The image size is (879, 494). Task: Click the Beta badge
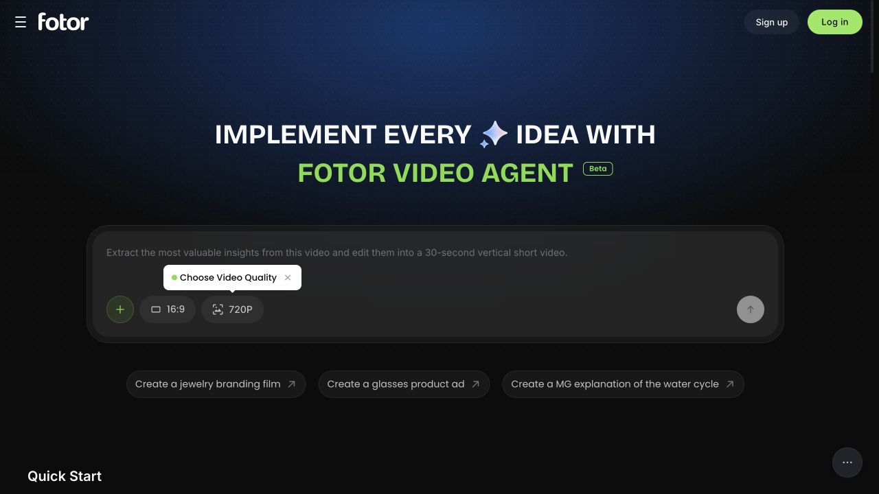coord(597,169)
